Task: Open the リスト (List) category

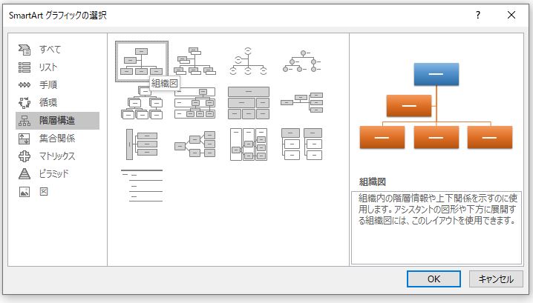Action: click(57, 67)
